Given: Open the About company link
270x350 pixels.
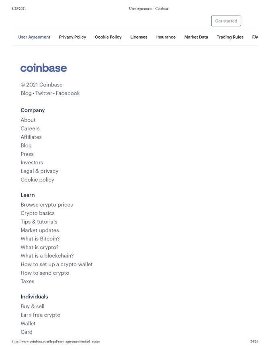Looking at the screenshot, I should click(28, 120).
